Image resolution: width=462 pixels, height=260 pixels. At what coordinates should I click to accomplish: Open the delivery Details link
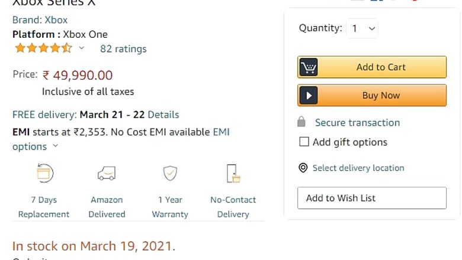click(x=163, y=115)
